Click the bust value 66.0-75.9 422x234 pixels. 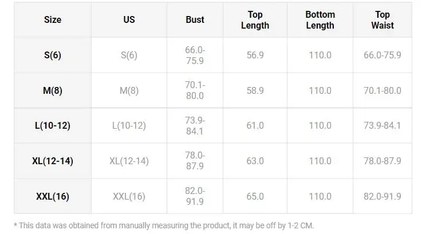point(195,55)
